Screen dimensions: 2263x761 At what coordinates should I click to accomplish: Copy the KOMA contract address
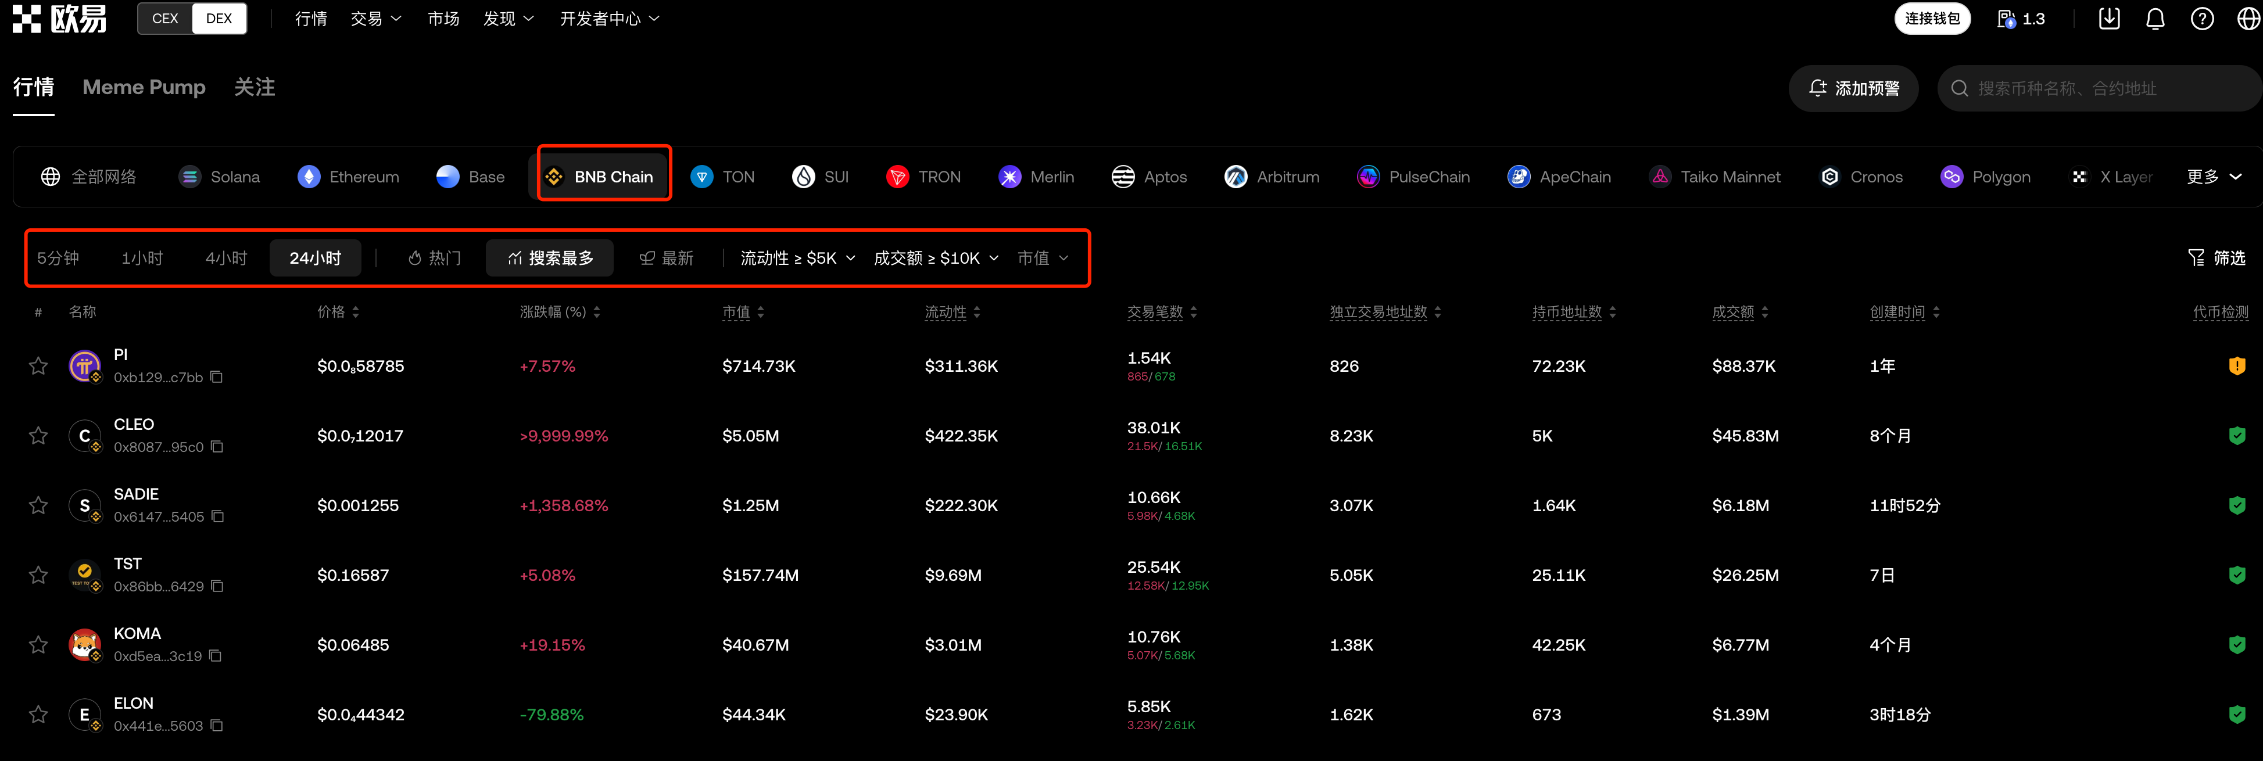point(216,656)
